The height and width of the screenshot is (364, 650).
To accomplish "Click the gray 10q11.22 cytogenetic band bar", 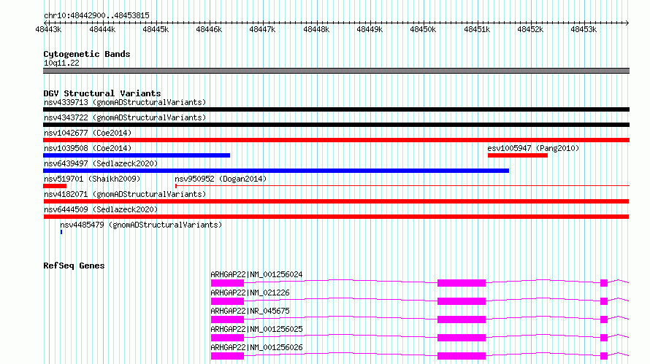I will [336, 71].
